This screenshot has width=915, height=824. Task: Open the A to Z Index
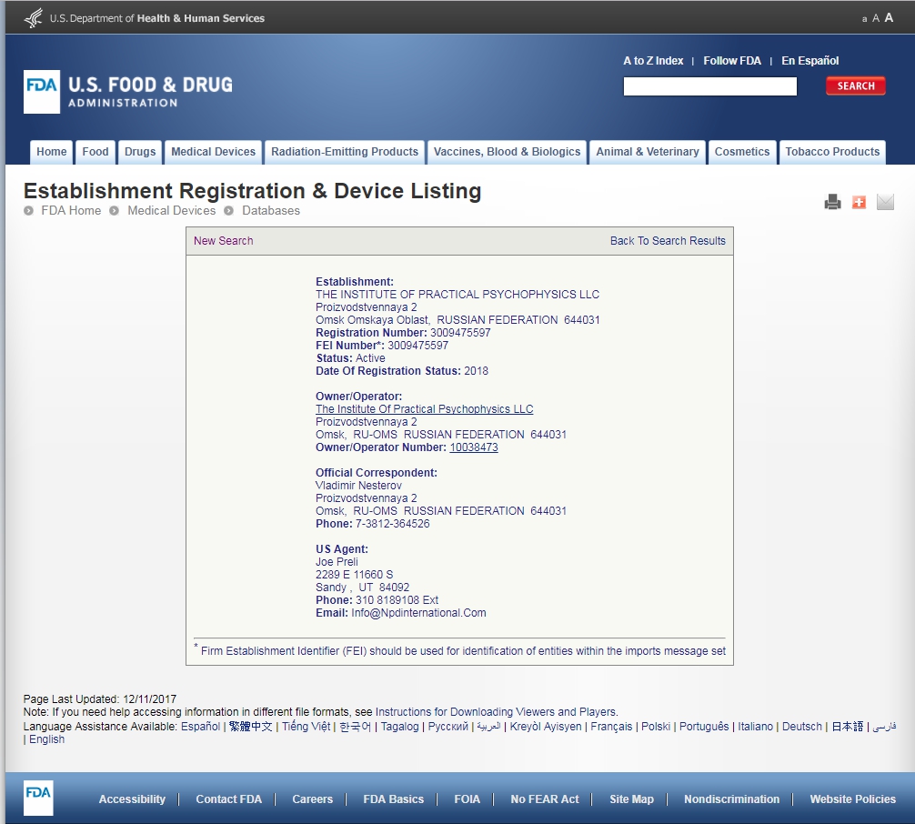[653, 61]
